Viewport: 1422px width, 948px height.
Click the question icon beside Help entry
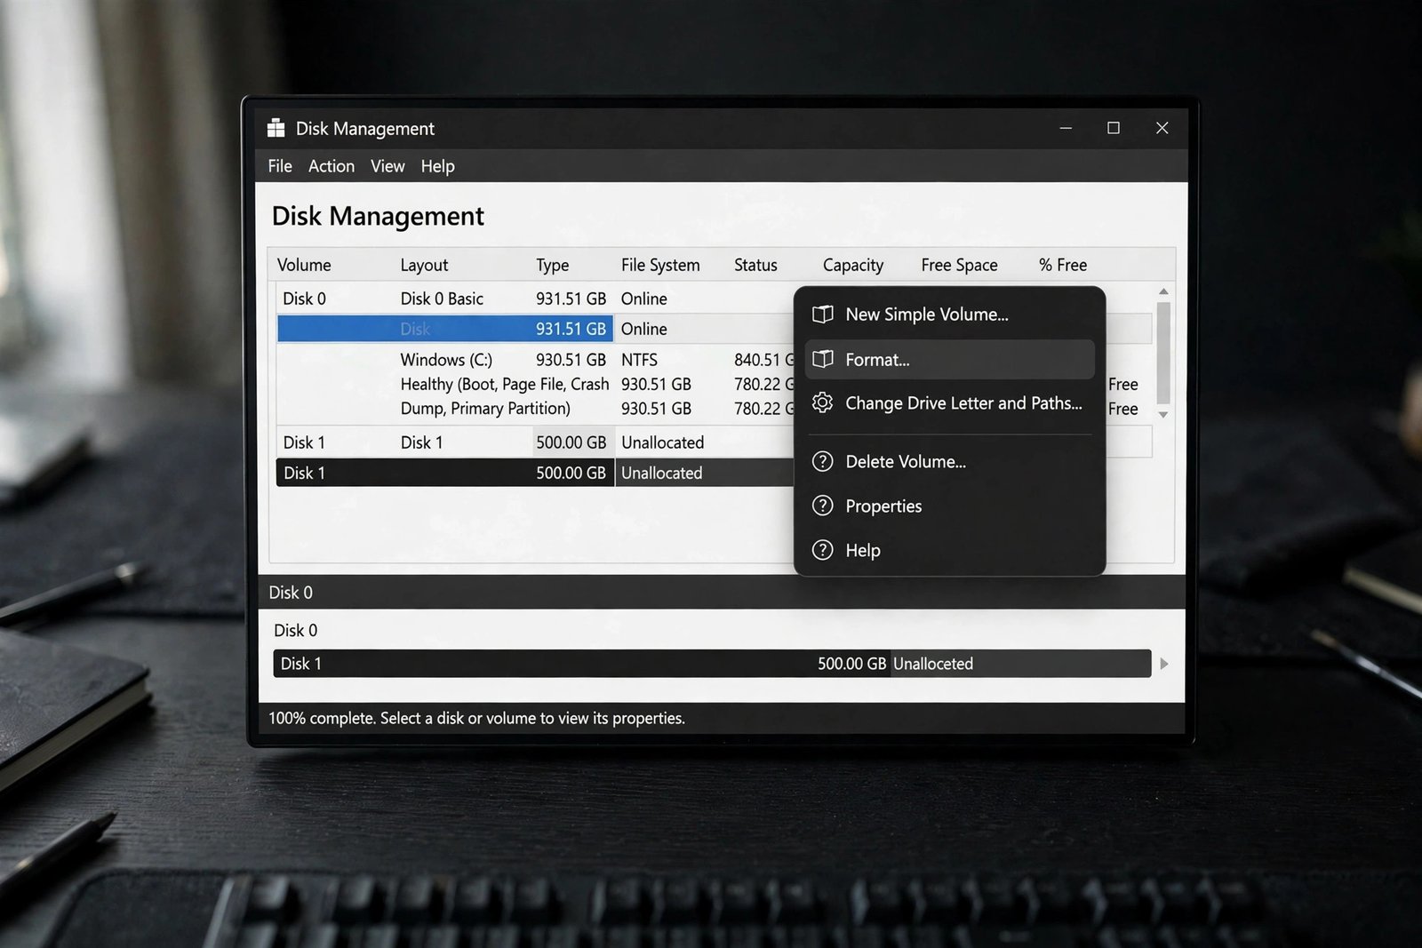tap(823, 550)
